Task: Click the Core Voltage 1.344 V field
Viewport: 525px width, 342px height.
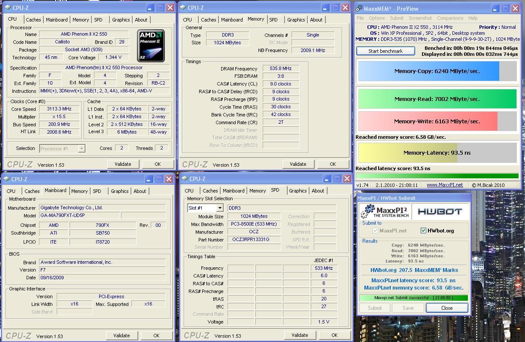Action: click(113, 57)
